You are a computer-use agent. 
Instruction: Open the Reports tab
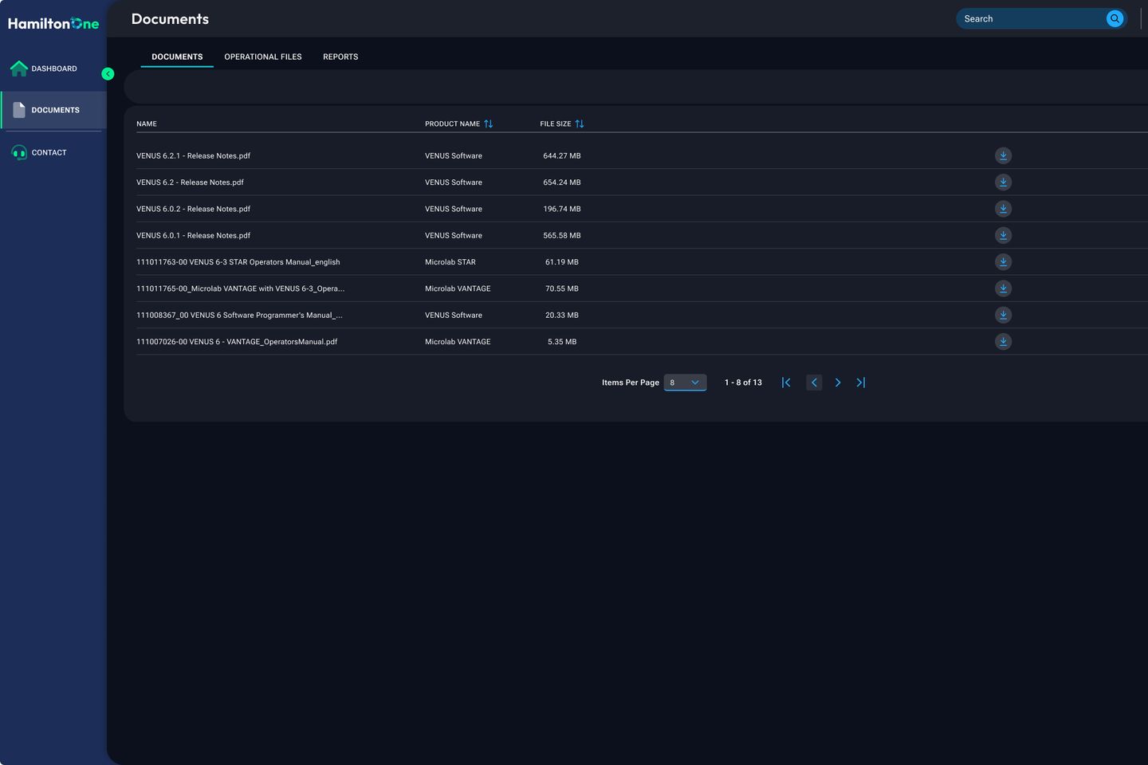(x=340, y=57)
